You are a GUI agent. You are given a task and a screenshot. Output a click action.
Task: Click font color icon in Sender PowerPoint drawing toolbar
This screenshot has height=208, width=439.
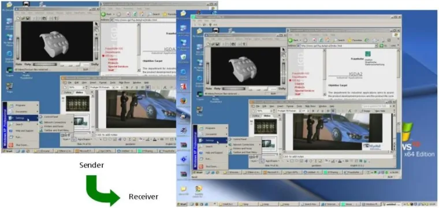point(155,139)
